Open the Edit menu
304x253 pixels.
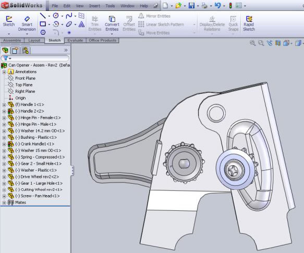(x=67, y=6)
